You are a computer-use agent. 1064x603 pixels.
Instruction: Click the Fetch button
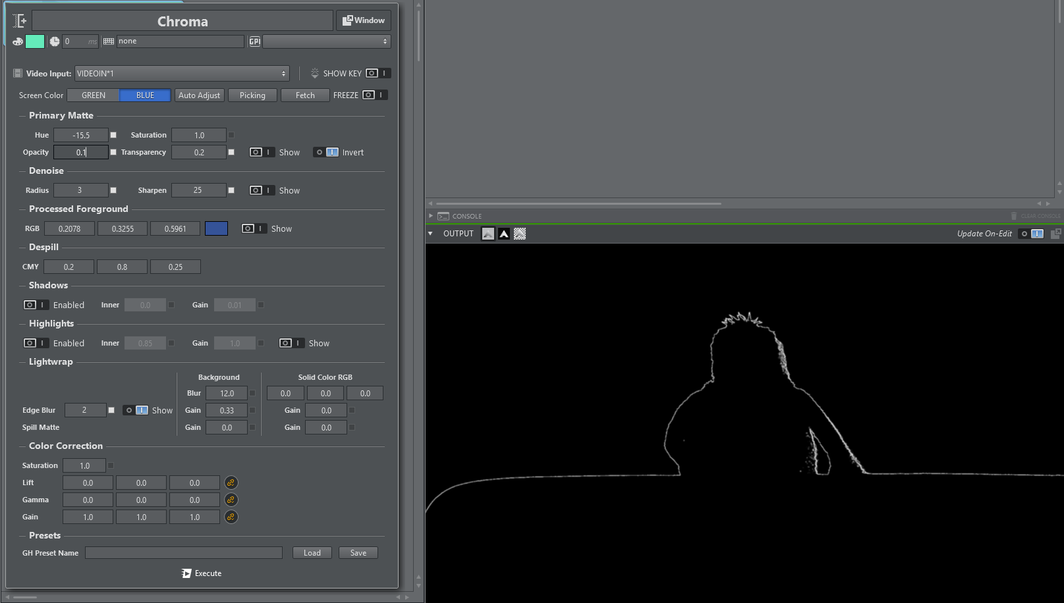point(305,95)
